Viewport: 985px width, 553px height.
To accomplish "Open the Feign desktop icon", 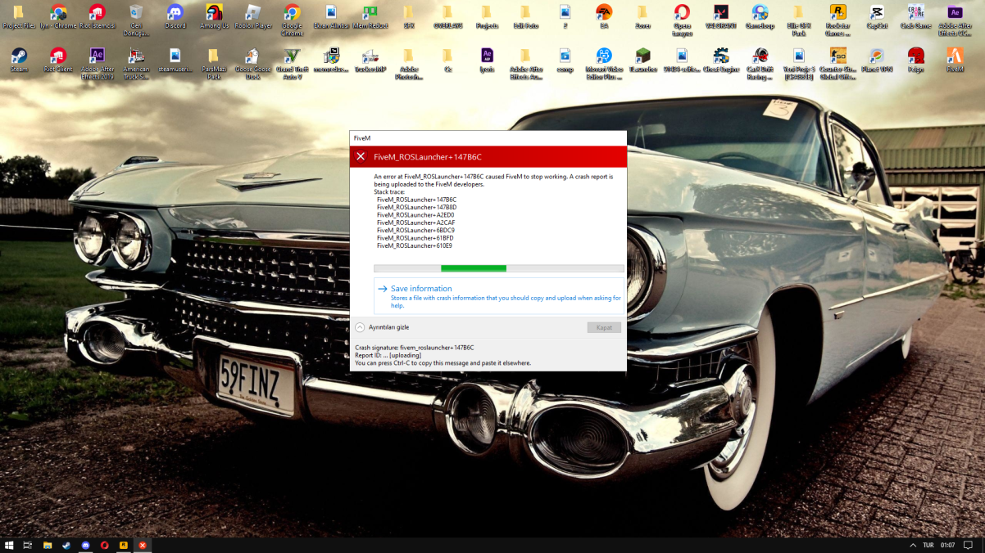I will pyautogui.click(x=916, y=60).
